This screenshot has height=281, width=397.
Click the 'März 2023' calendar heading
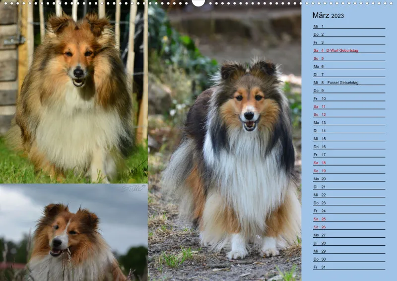point(328,15)
